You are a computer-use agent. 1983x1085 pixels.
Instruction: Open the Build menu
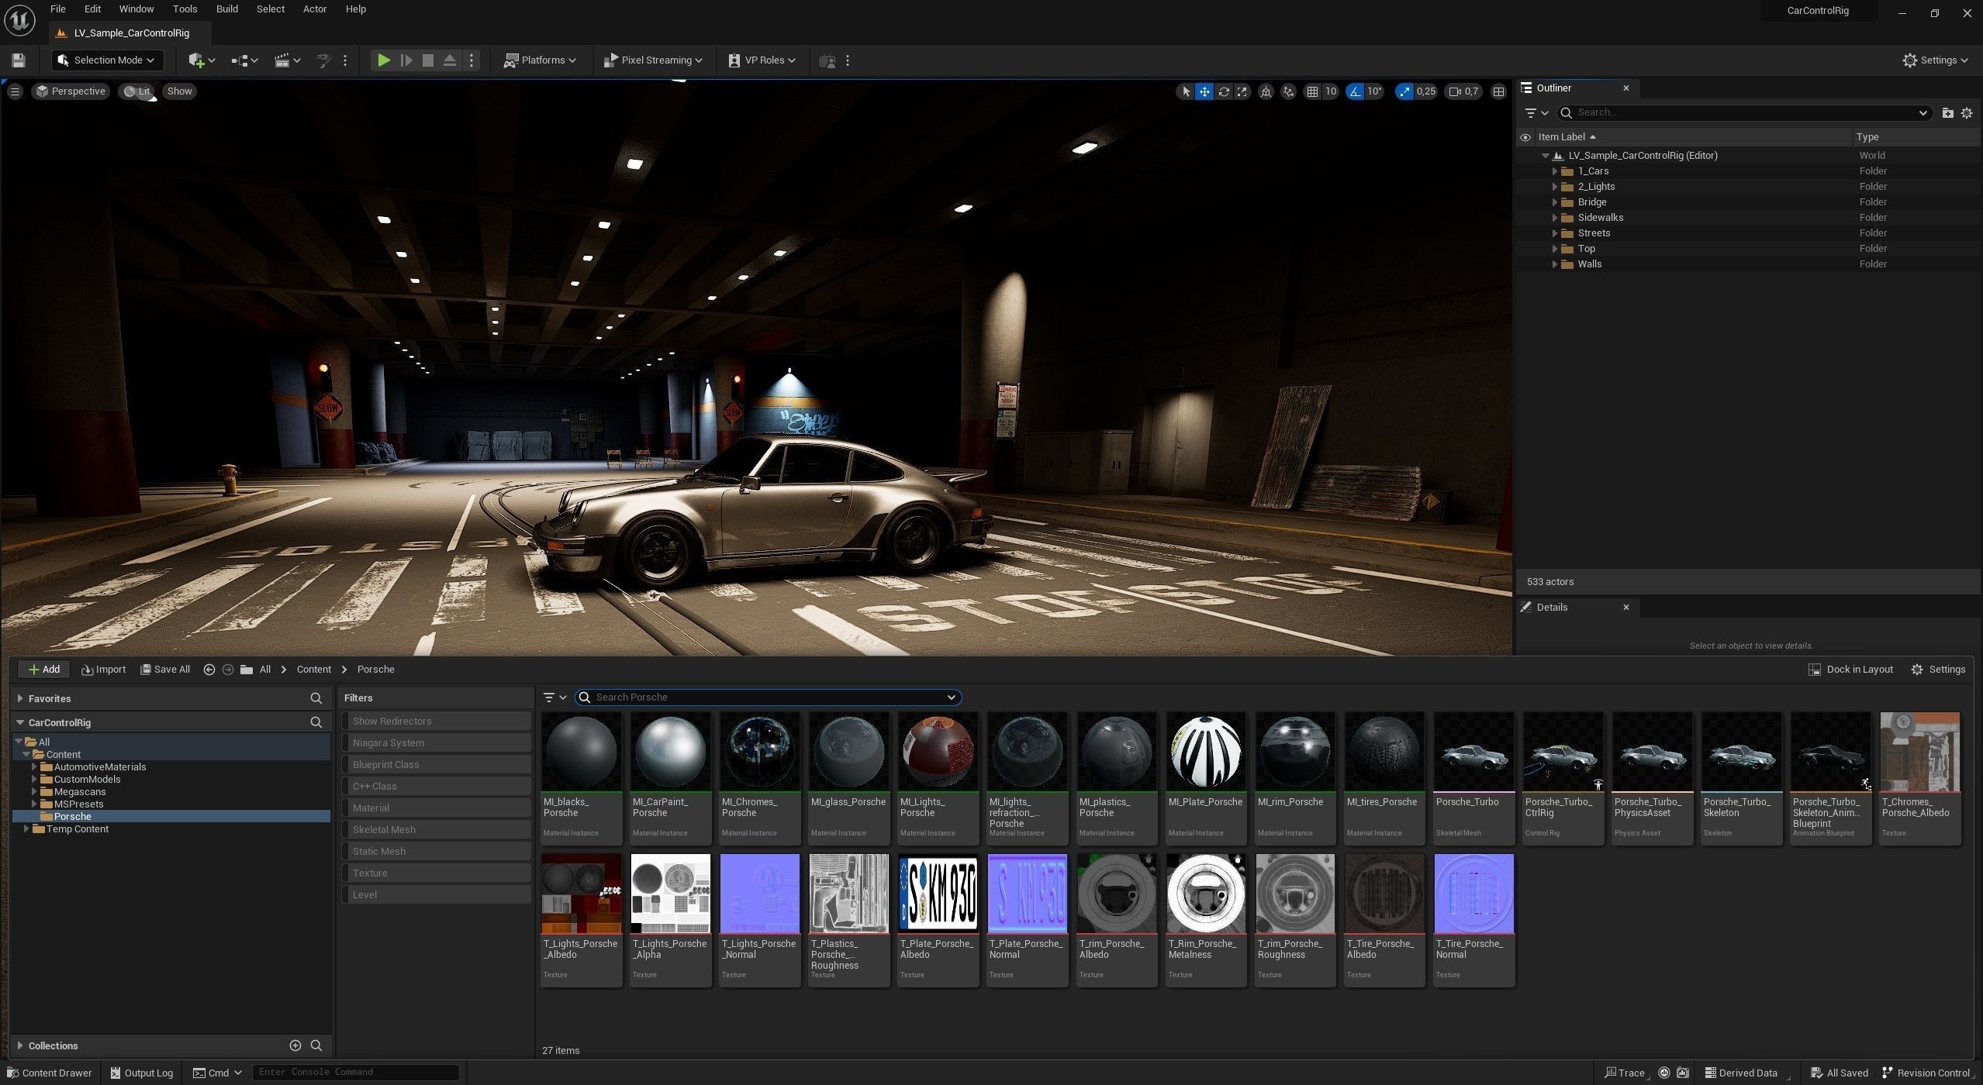point(227,9)
